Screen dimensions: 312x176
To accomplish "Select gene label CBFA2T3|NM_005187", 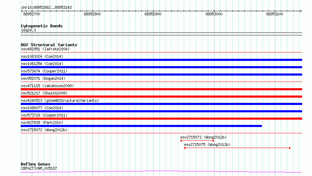I will (39, 168).
